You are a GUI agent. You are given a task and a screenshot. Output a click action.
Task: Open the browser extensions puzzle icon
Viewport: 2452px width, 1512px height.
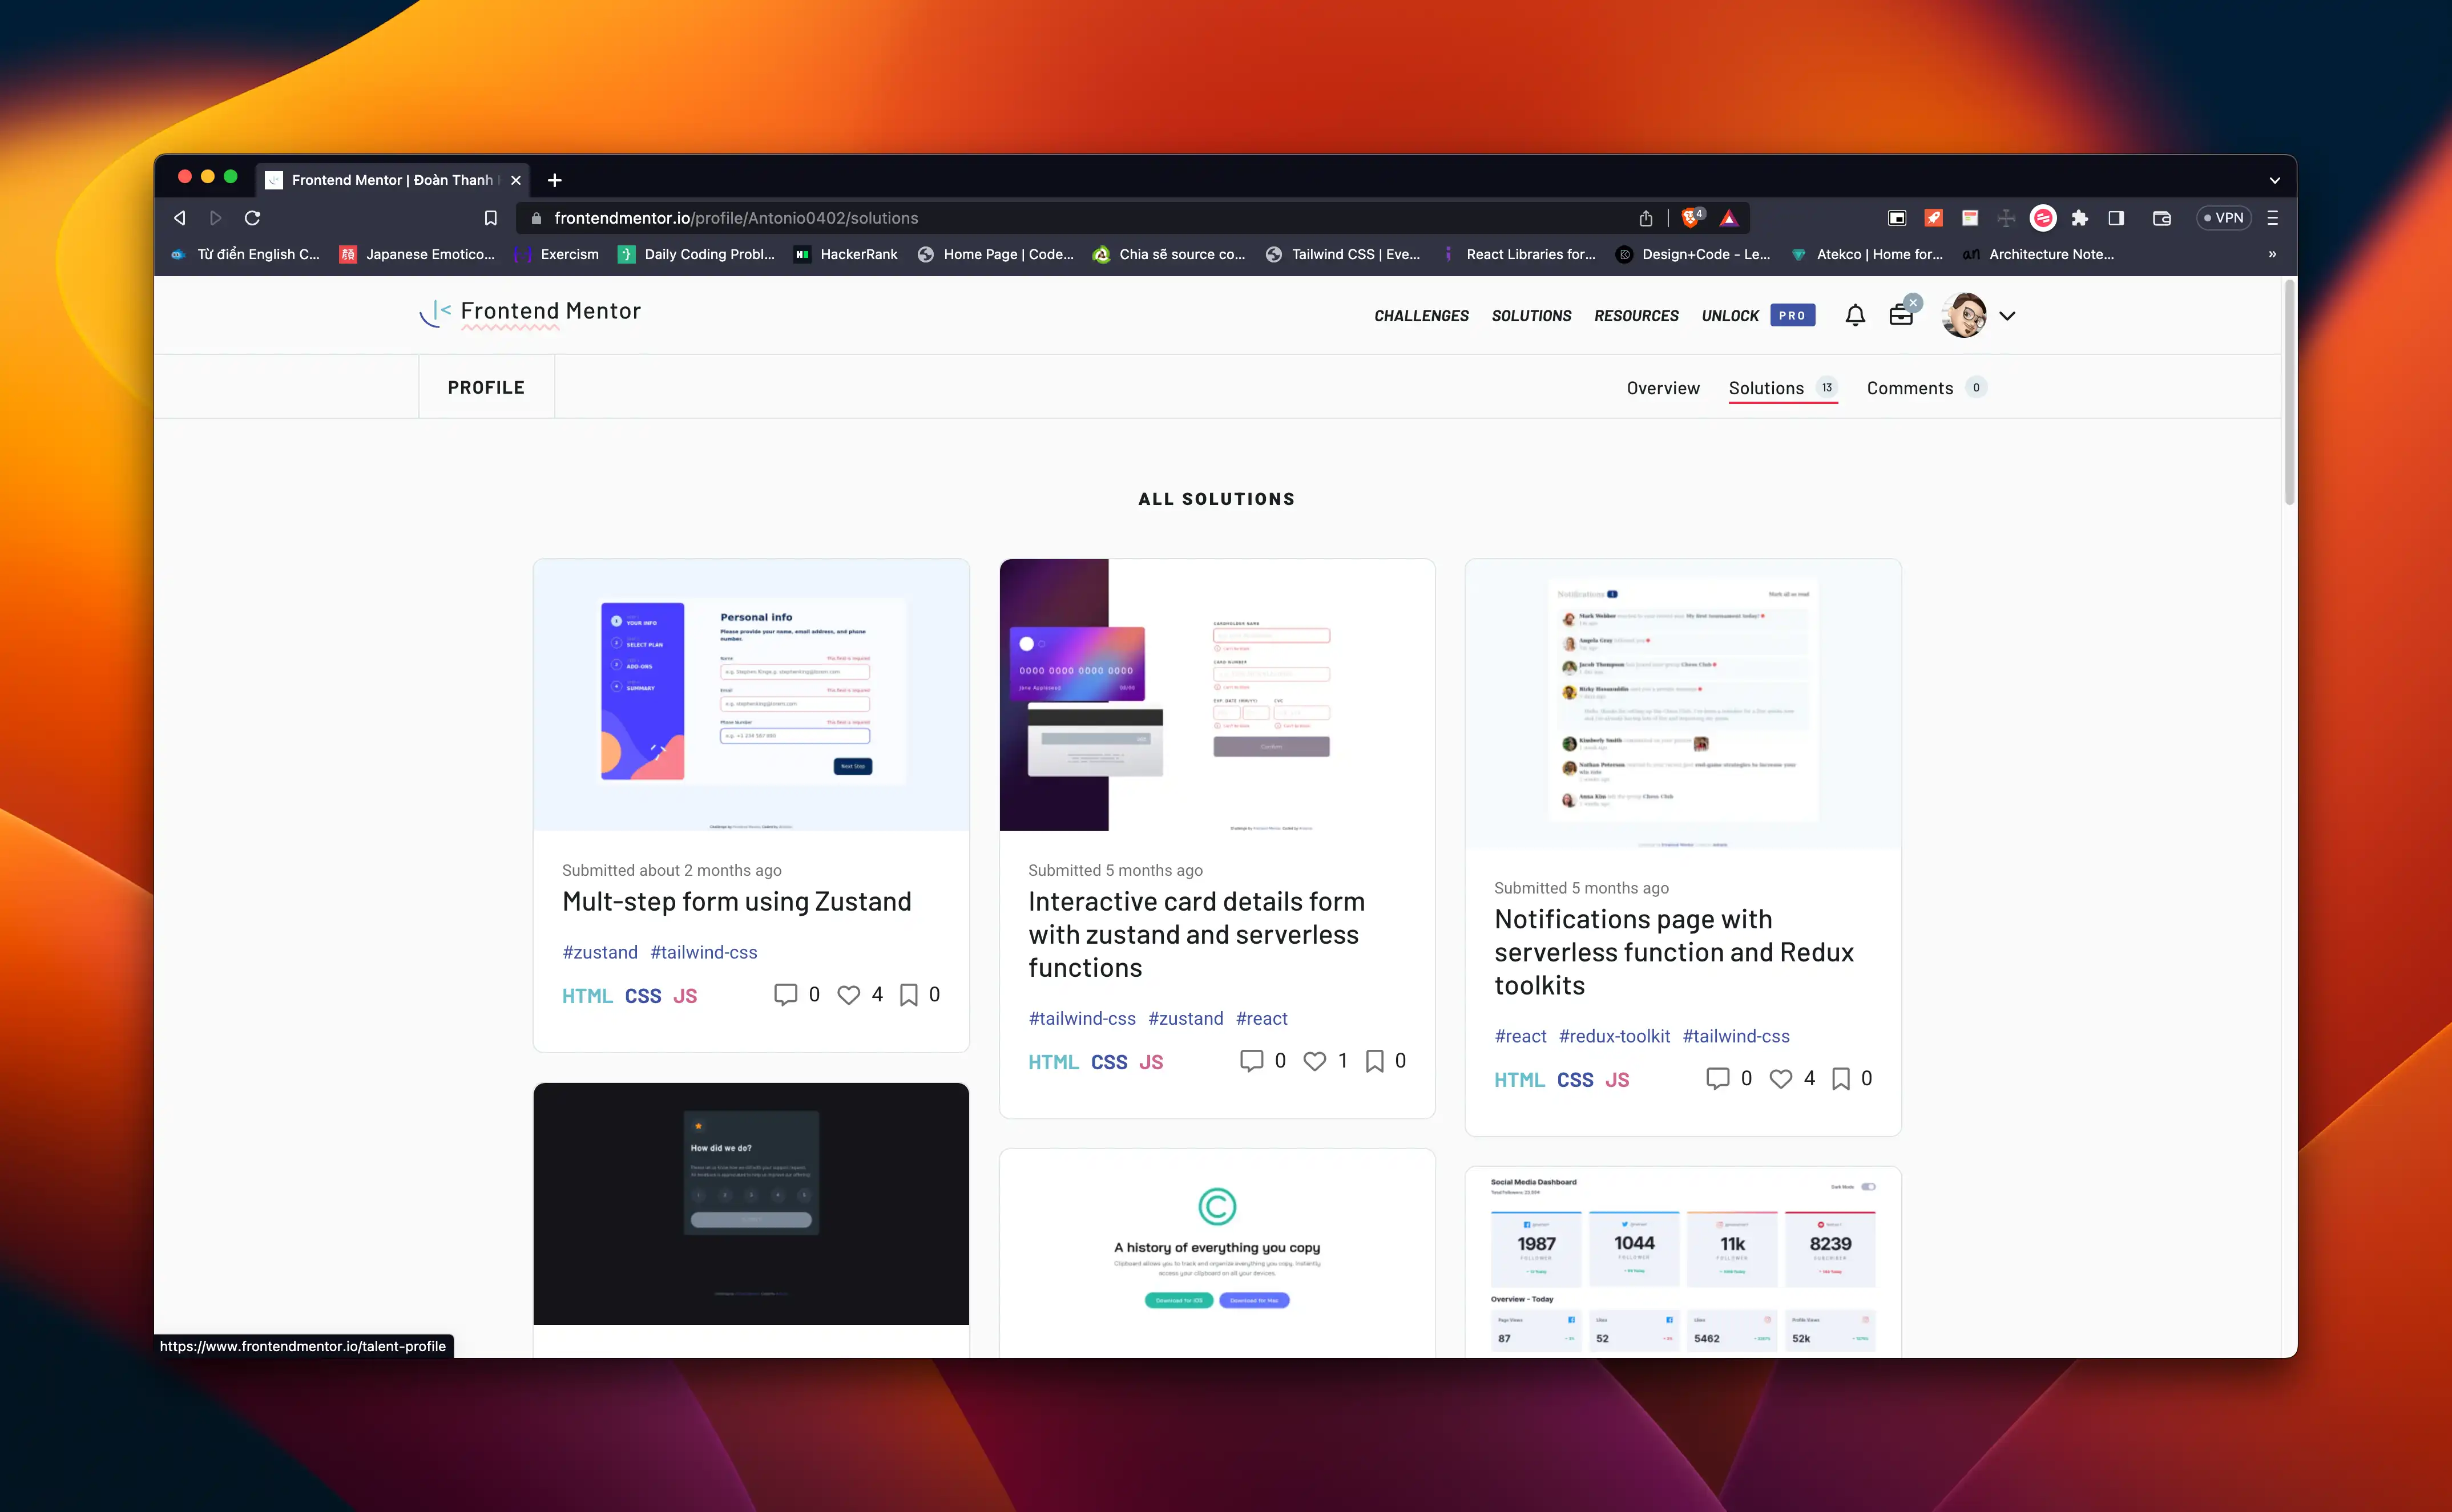pyautogui.click(x=2080, y=218)
